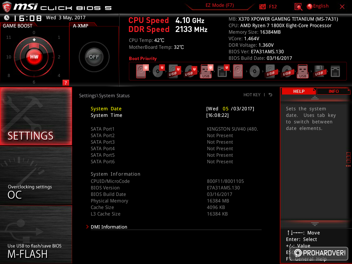Switch to the HELP tab

pyautogui.click(x=299, y=91)
